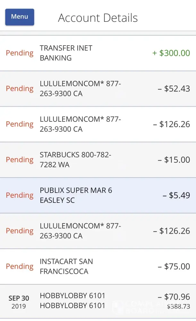This screenshot has width=196, height=321.
Task: Open the STARBUCKS 800-782-7282 WA transaction
Action: pos(75,160)
